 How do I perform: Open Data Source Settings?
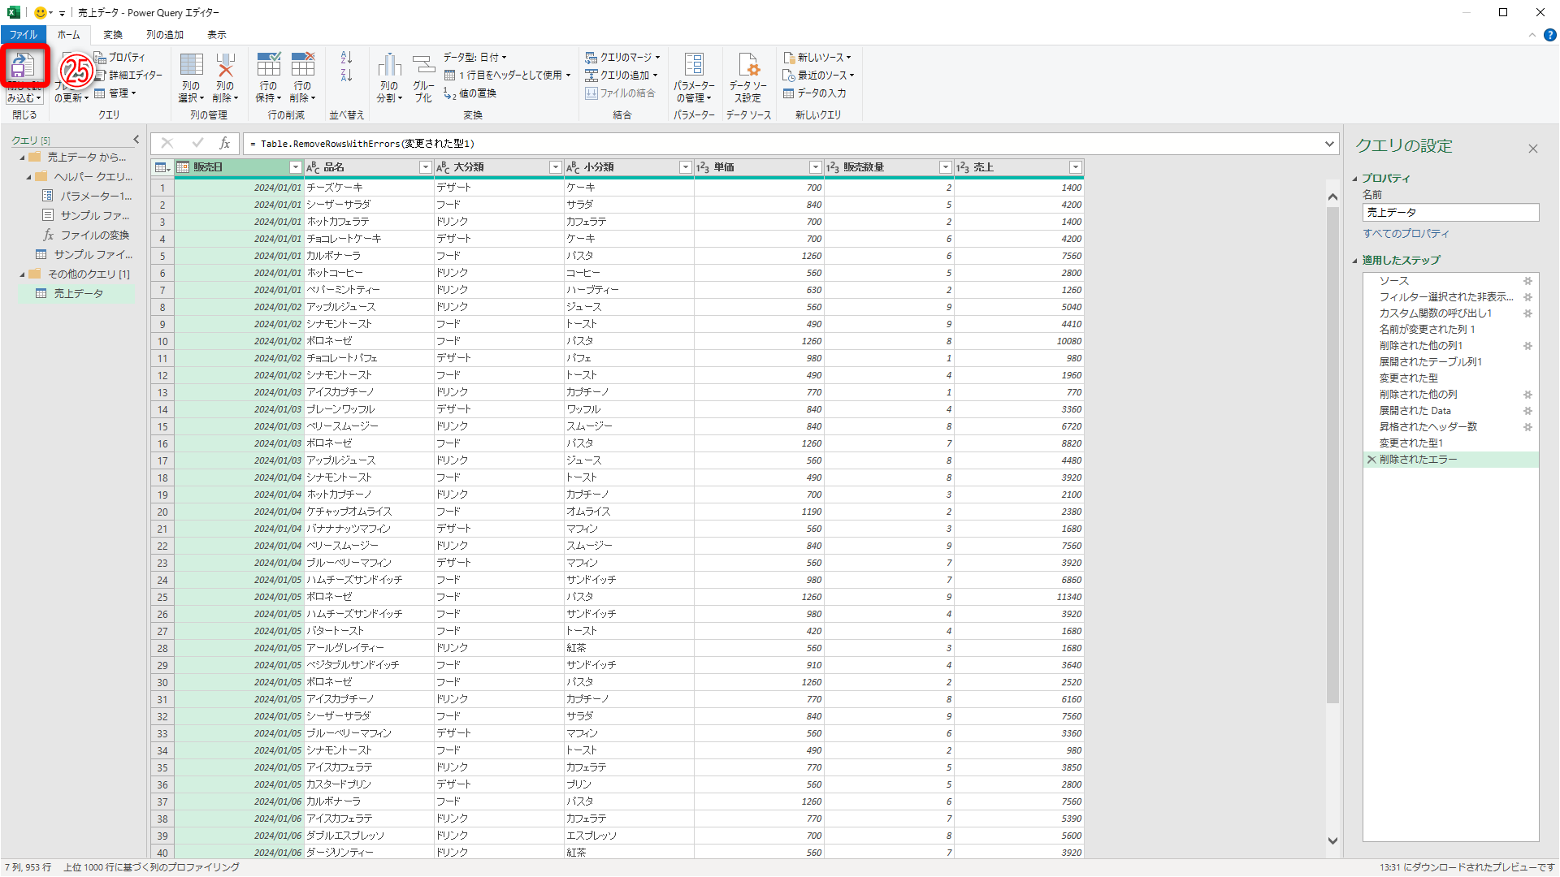tap(747, 67)
